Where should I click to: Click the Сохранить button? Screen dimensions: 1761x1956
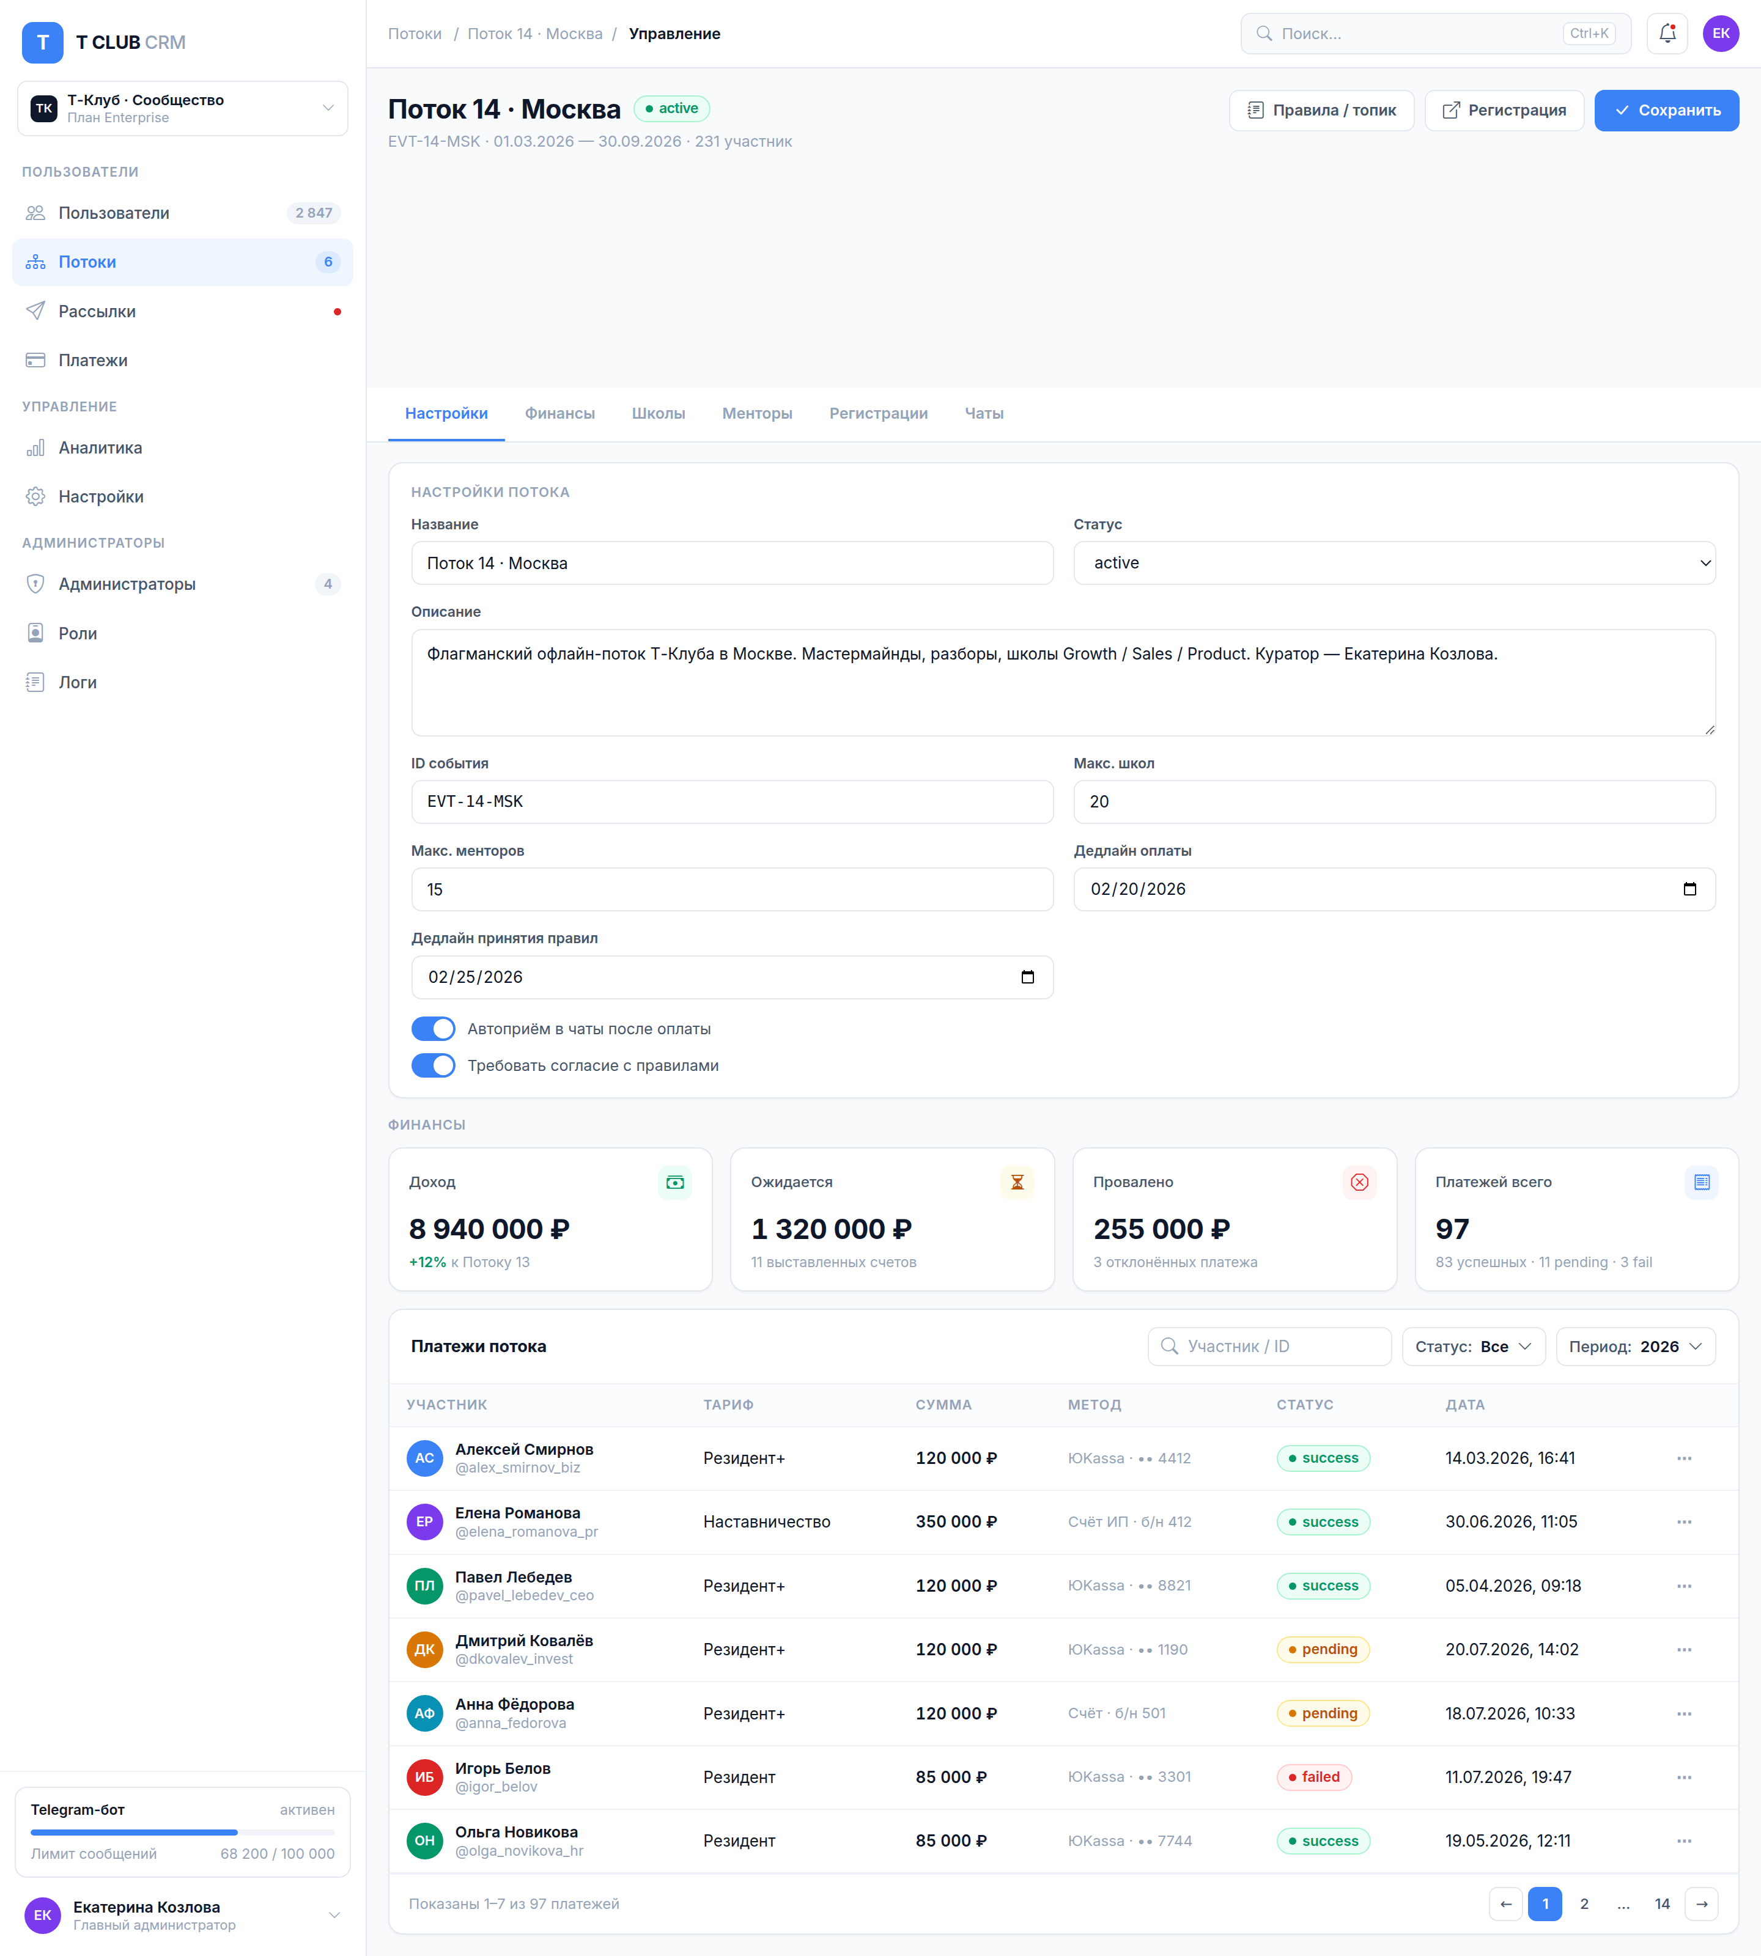pyautogui.click(x=1666, y=110)
